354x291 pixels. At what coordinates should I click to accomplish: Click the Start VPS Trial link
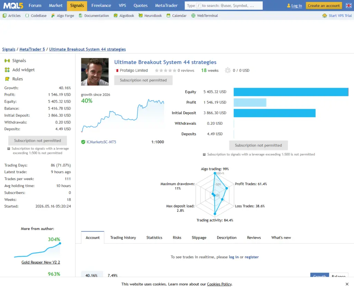(340, 16)
